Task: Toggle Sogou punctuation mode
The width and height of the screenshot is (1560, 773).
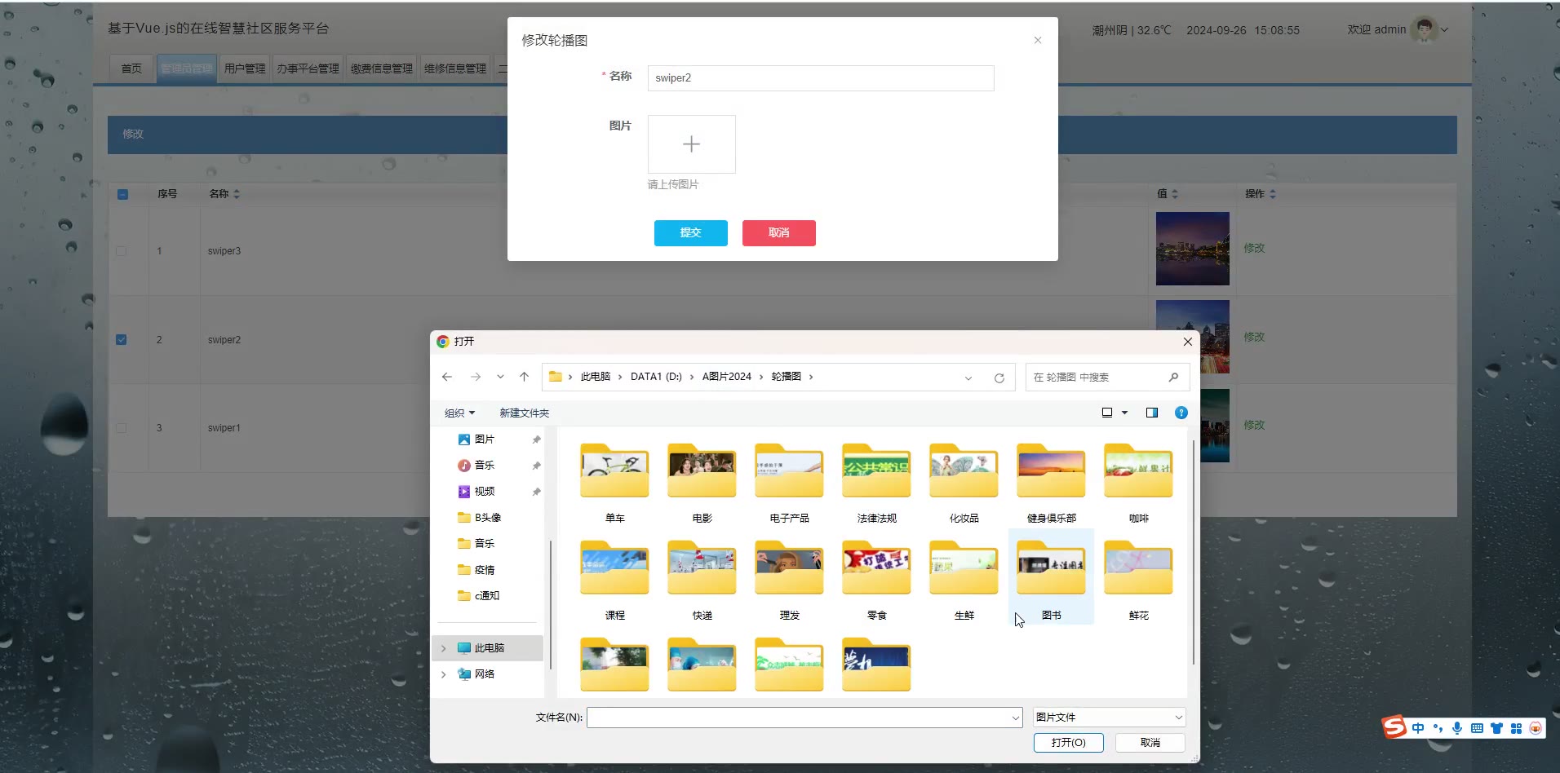Action: point(1438,728)
